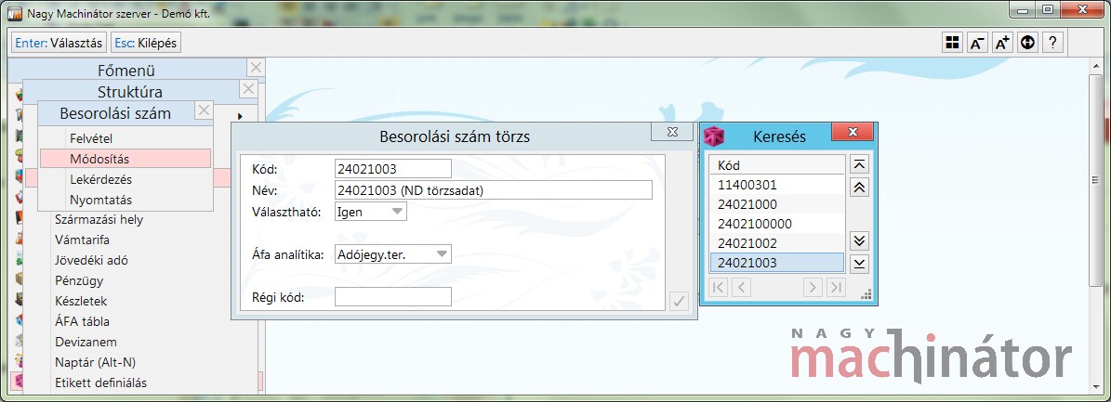The width and height of the screenshot is (1111, 402).
Task: Go to last record in Keresés navigator
Action: tap(836, 288)
